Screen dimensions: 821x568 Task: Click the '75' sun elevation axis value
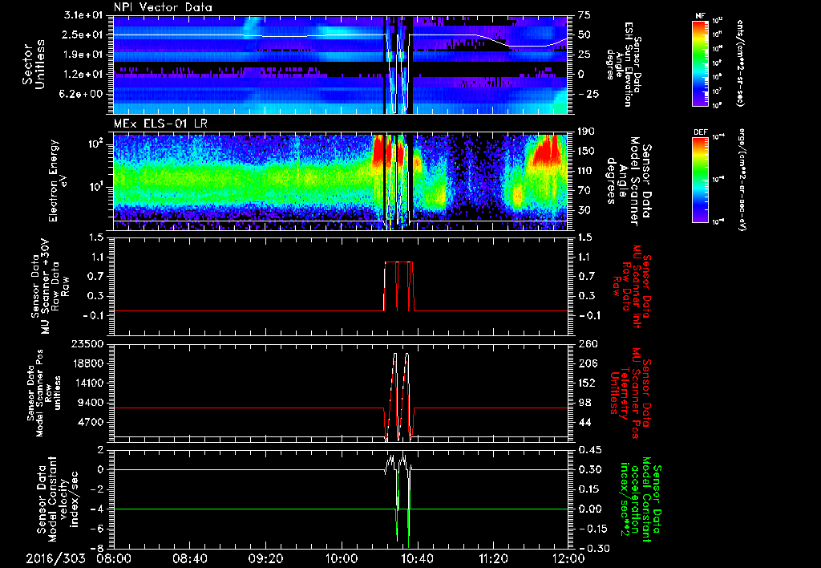[x=584, y=15]
